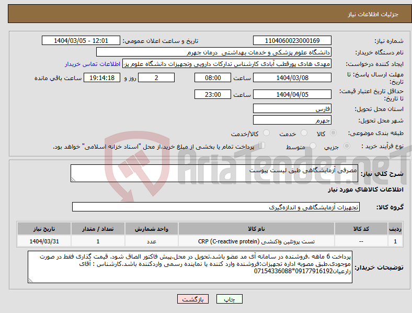412x313 pixels.
Task: Click the remaining days field showing 2
Action: (x=156, y=77)
